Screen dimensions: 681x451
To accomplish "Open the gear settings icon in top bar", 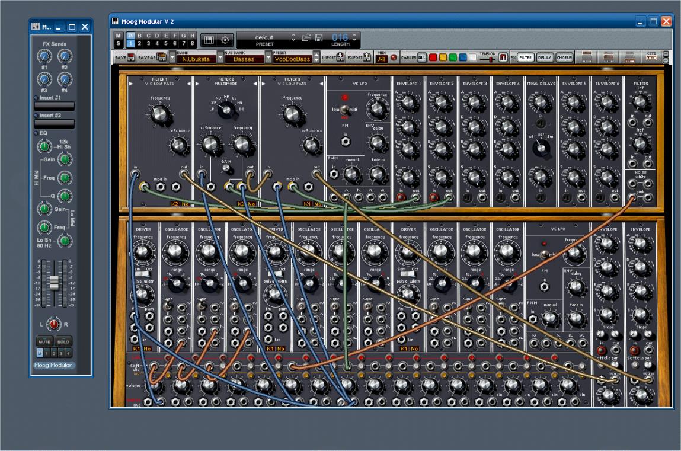I will (225, 40).
